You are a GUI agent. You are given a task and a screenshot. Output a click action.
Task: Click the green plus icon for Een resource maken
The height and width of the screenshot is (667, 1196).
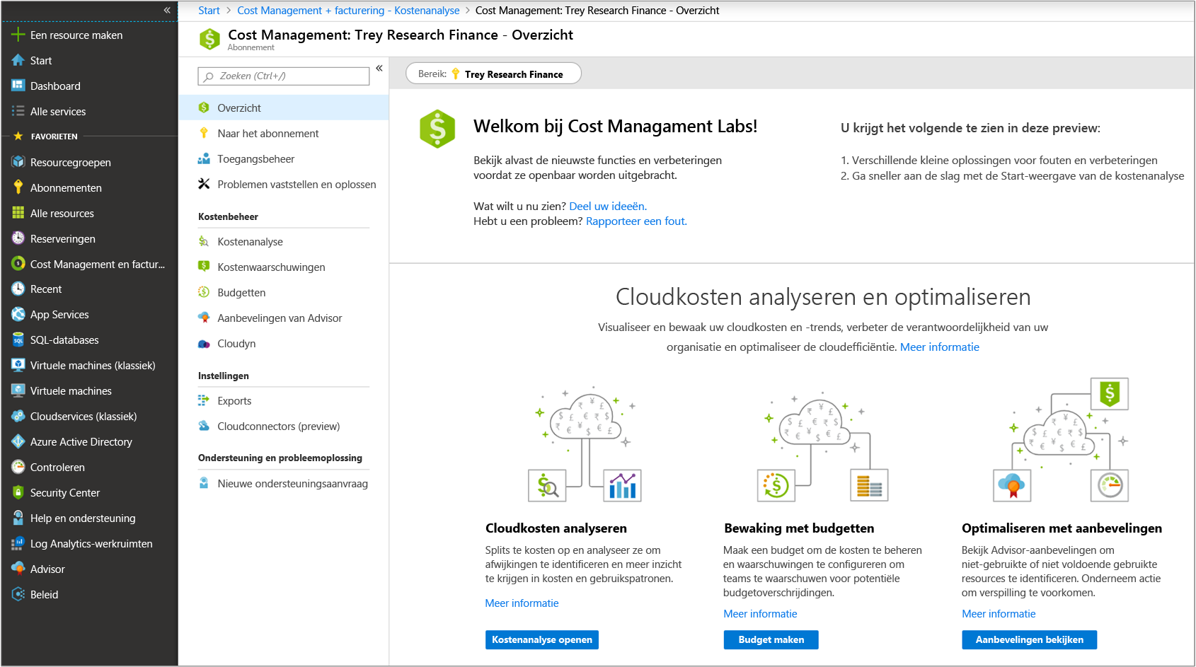coord(18,35)
